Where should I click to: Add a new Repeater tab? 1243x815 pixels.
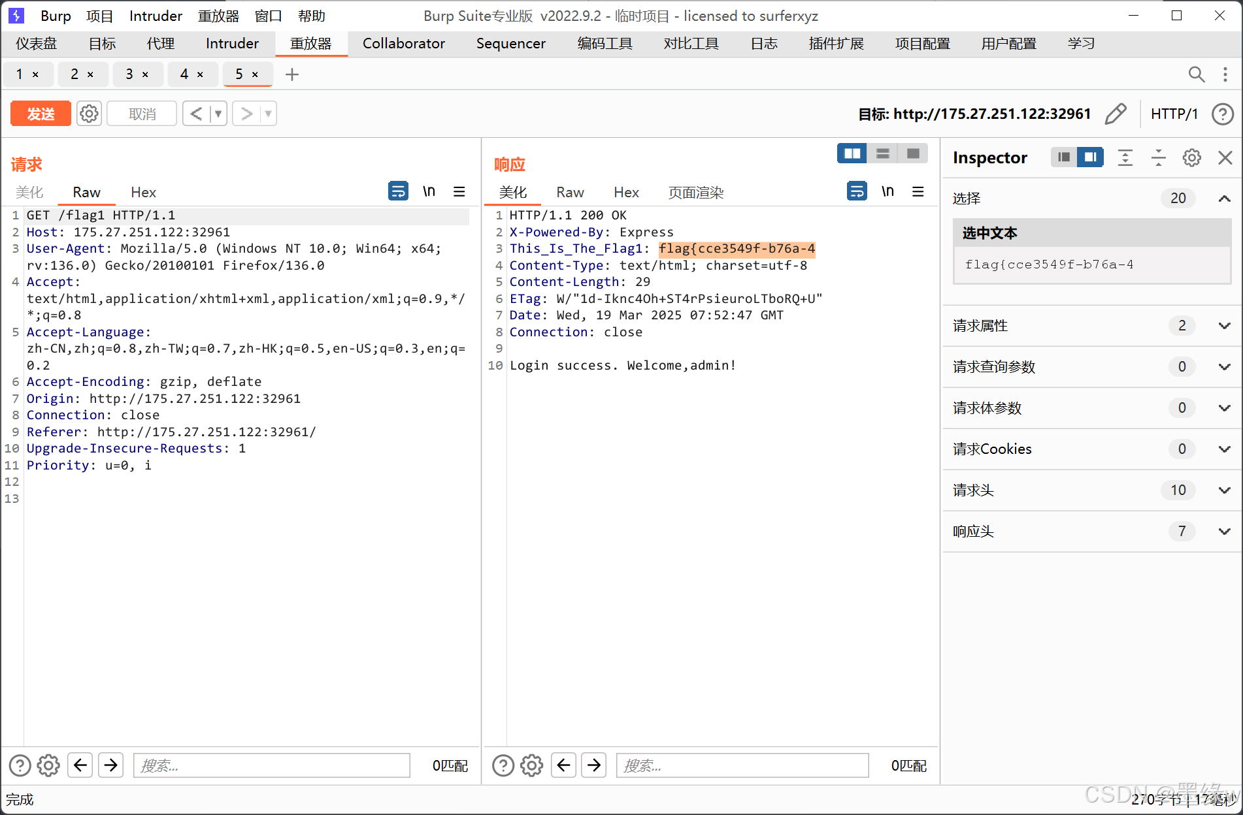tap(292, 74)
